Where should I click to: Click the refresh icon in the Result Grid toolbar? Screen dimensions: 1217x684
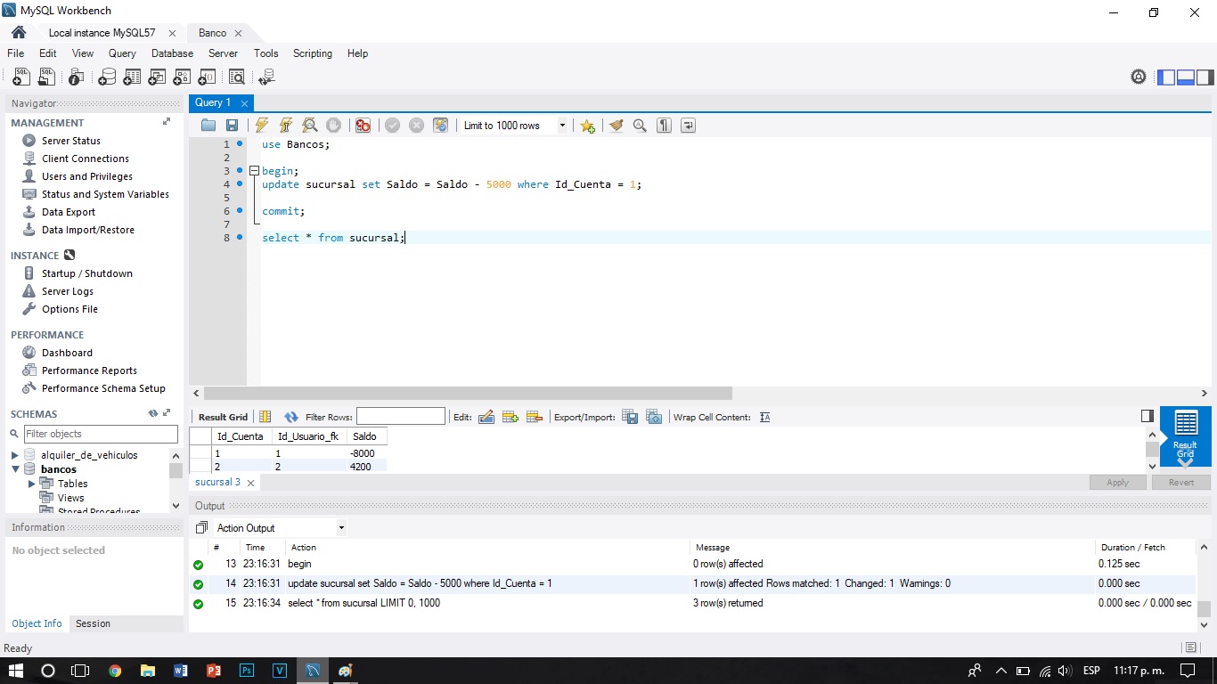click(290, 416)
